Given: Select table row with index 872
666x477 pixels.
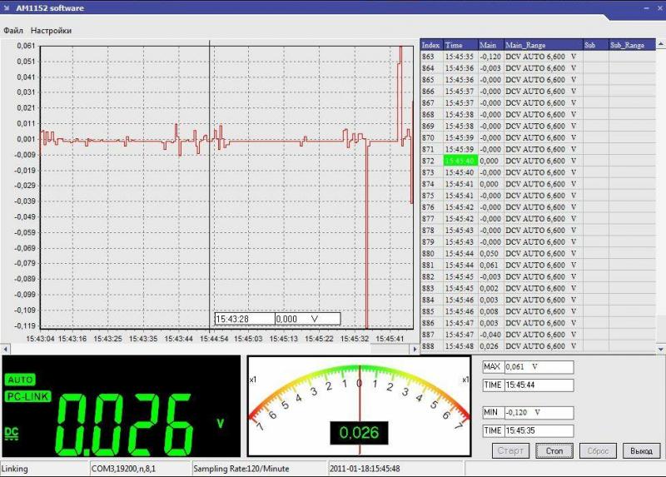Looking at the screenshot, I should click(538, 161).
